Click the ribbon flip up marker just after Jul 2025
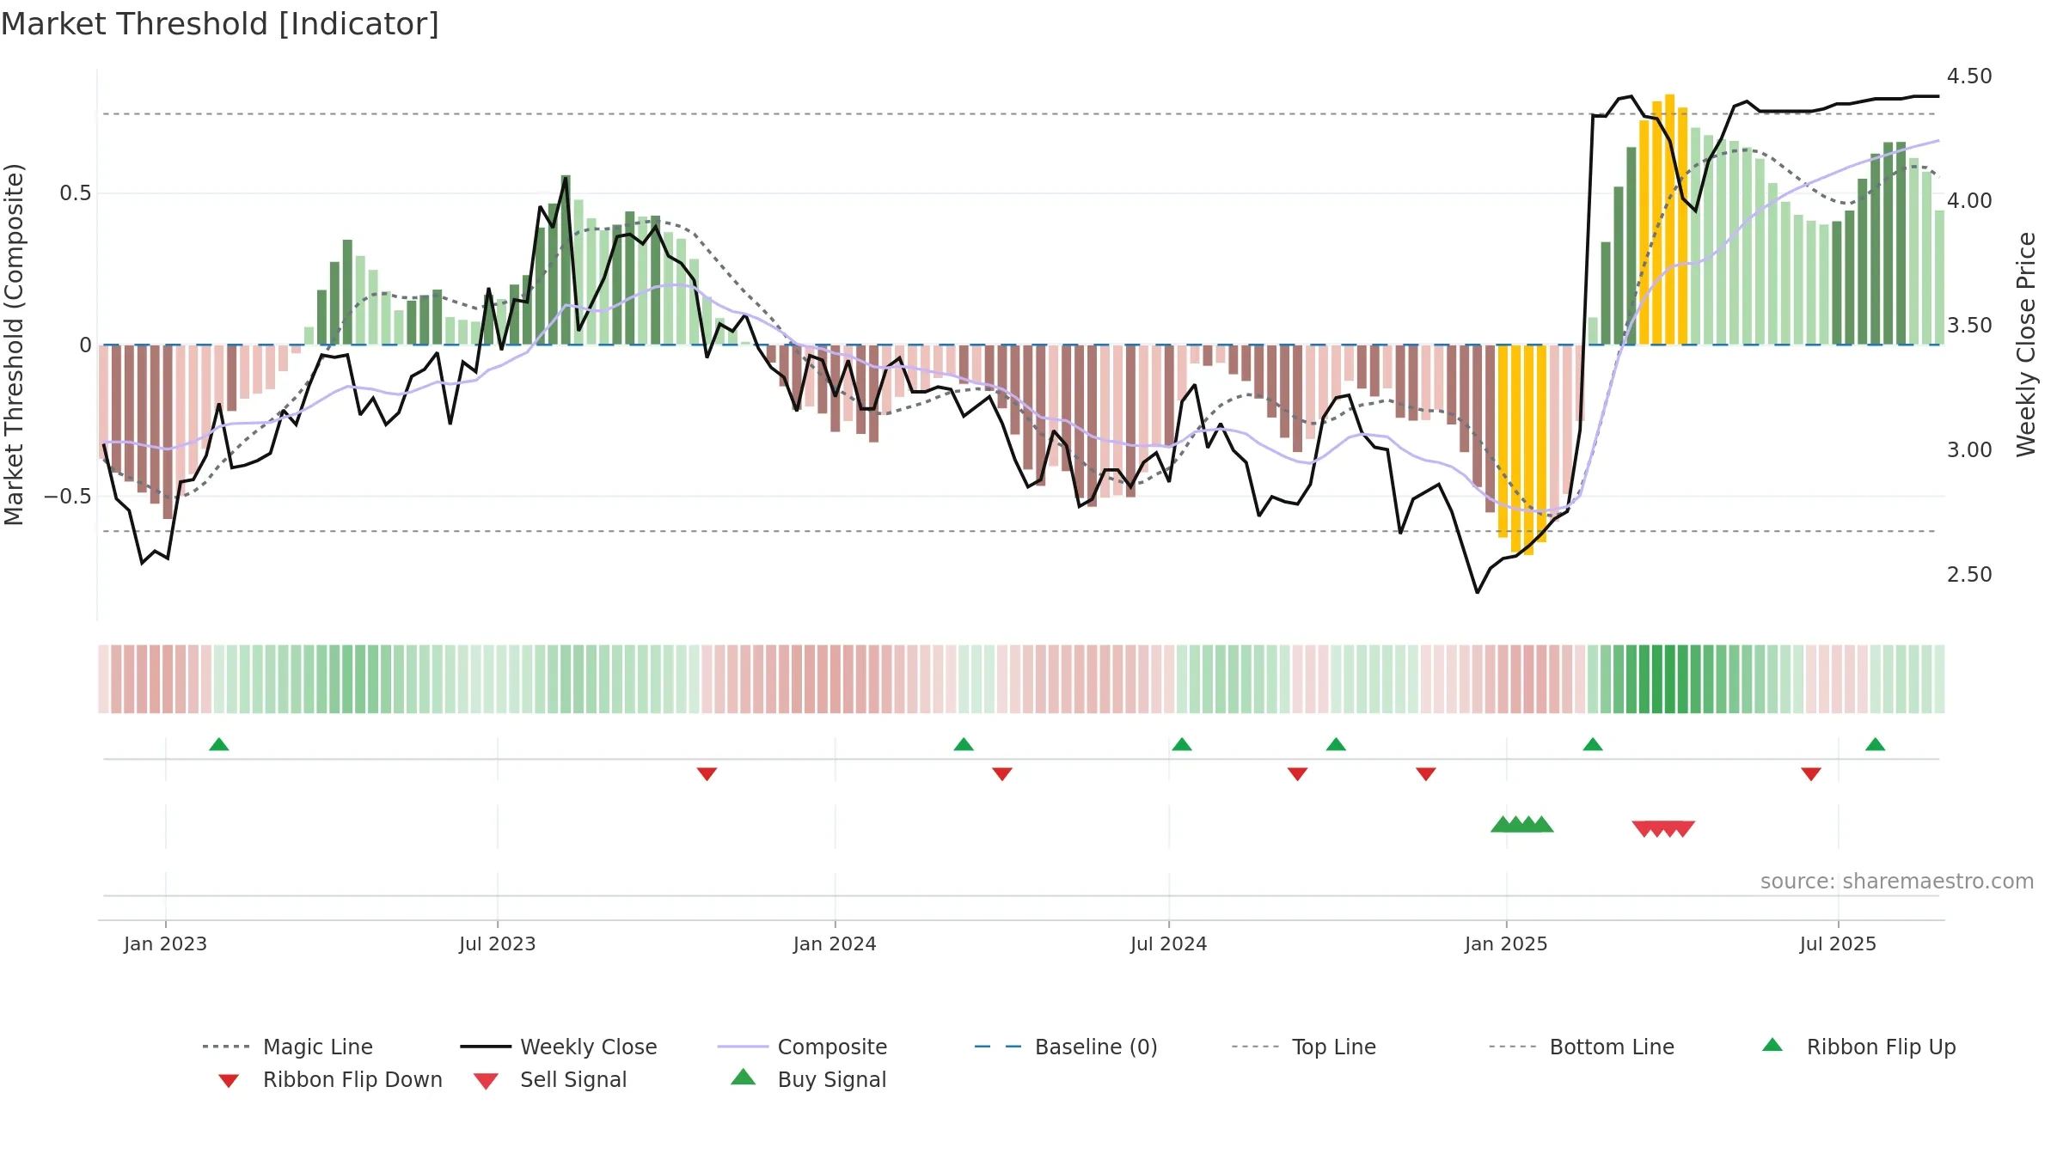The height and width of the screenshot is (1160, 2063). tap(1876, 744)
